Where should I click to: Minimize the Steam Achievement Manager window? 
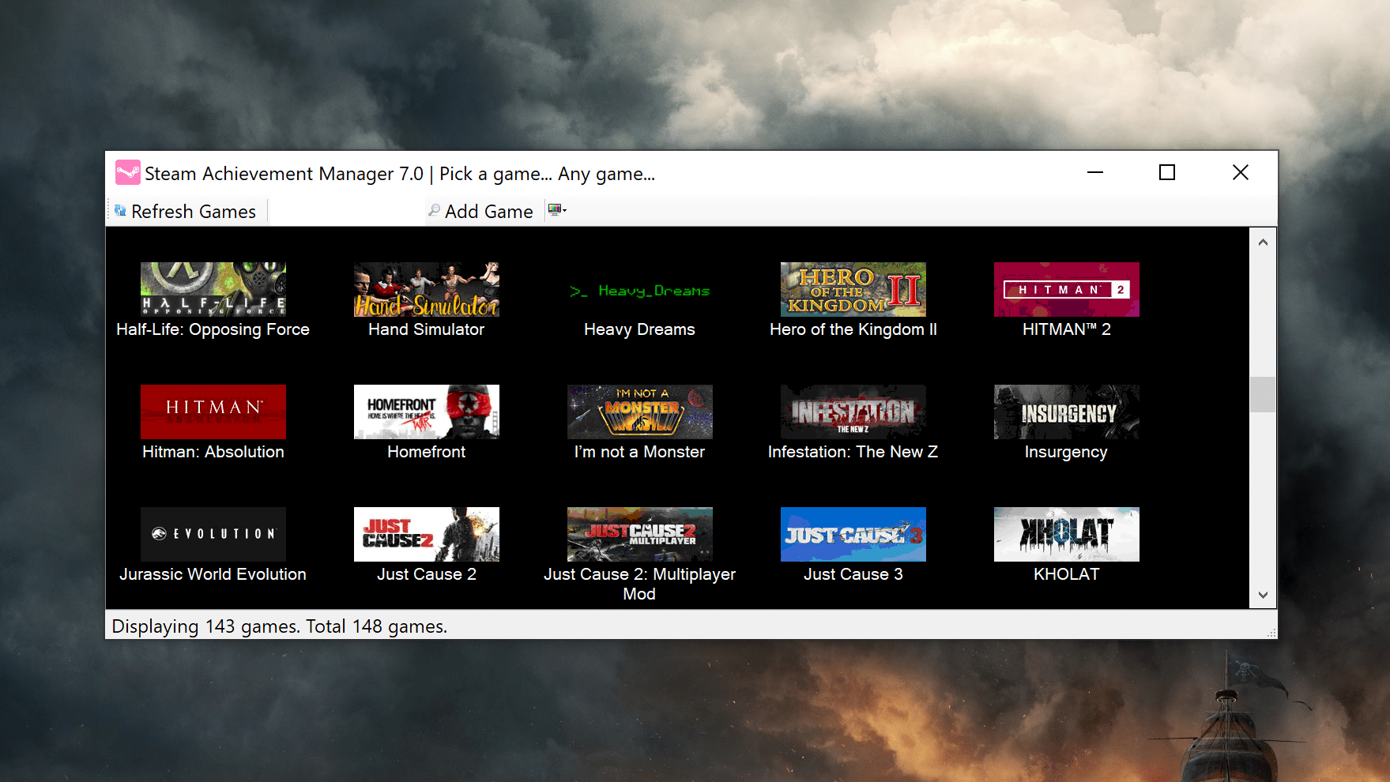(x=1095, y=172)
